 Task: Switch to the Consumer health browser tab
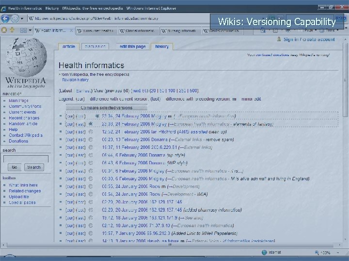click(96, 31)
